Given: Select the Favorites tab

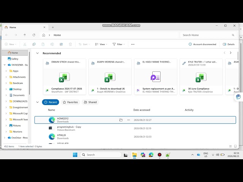Looking at the screenshot, I should click(70, 102).
